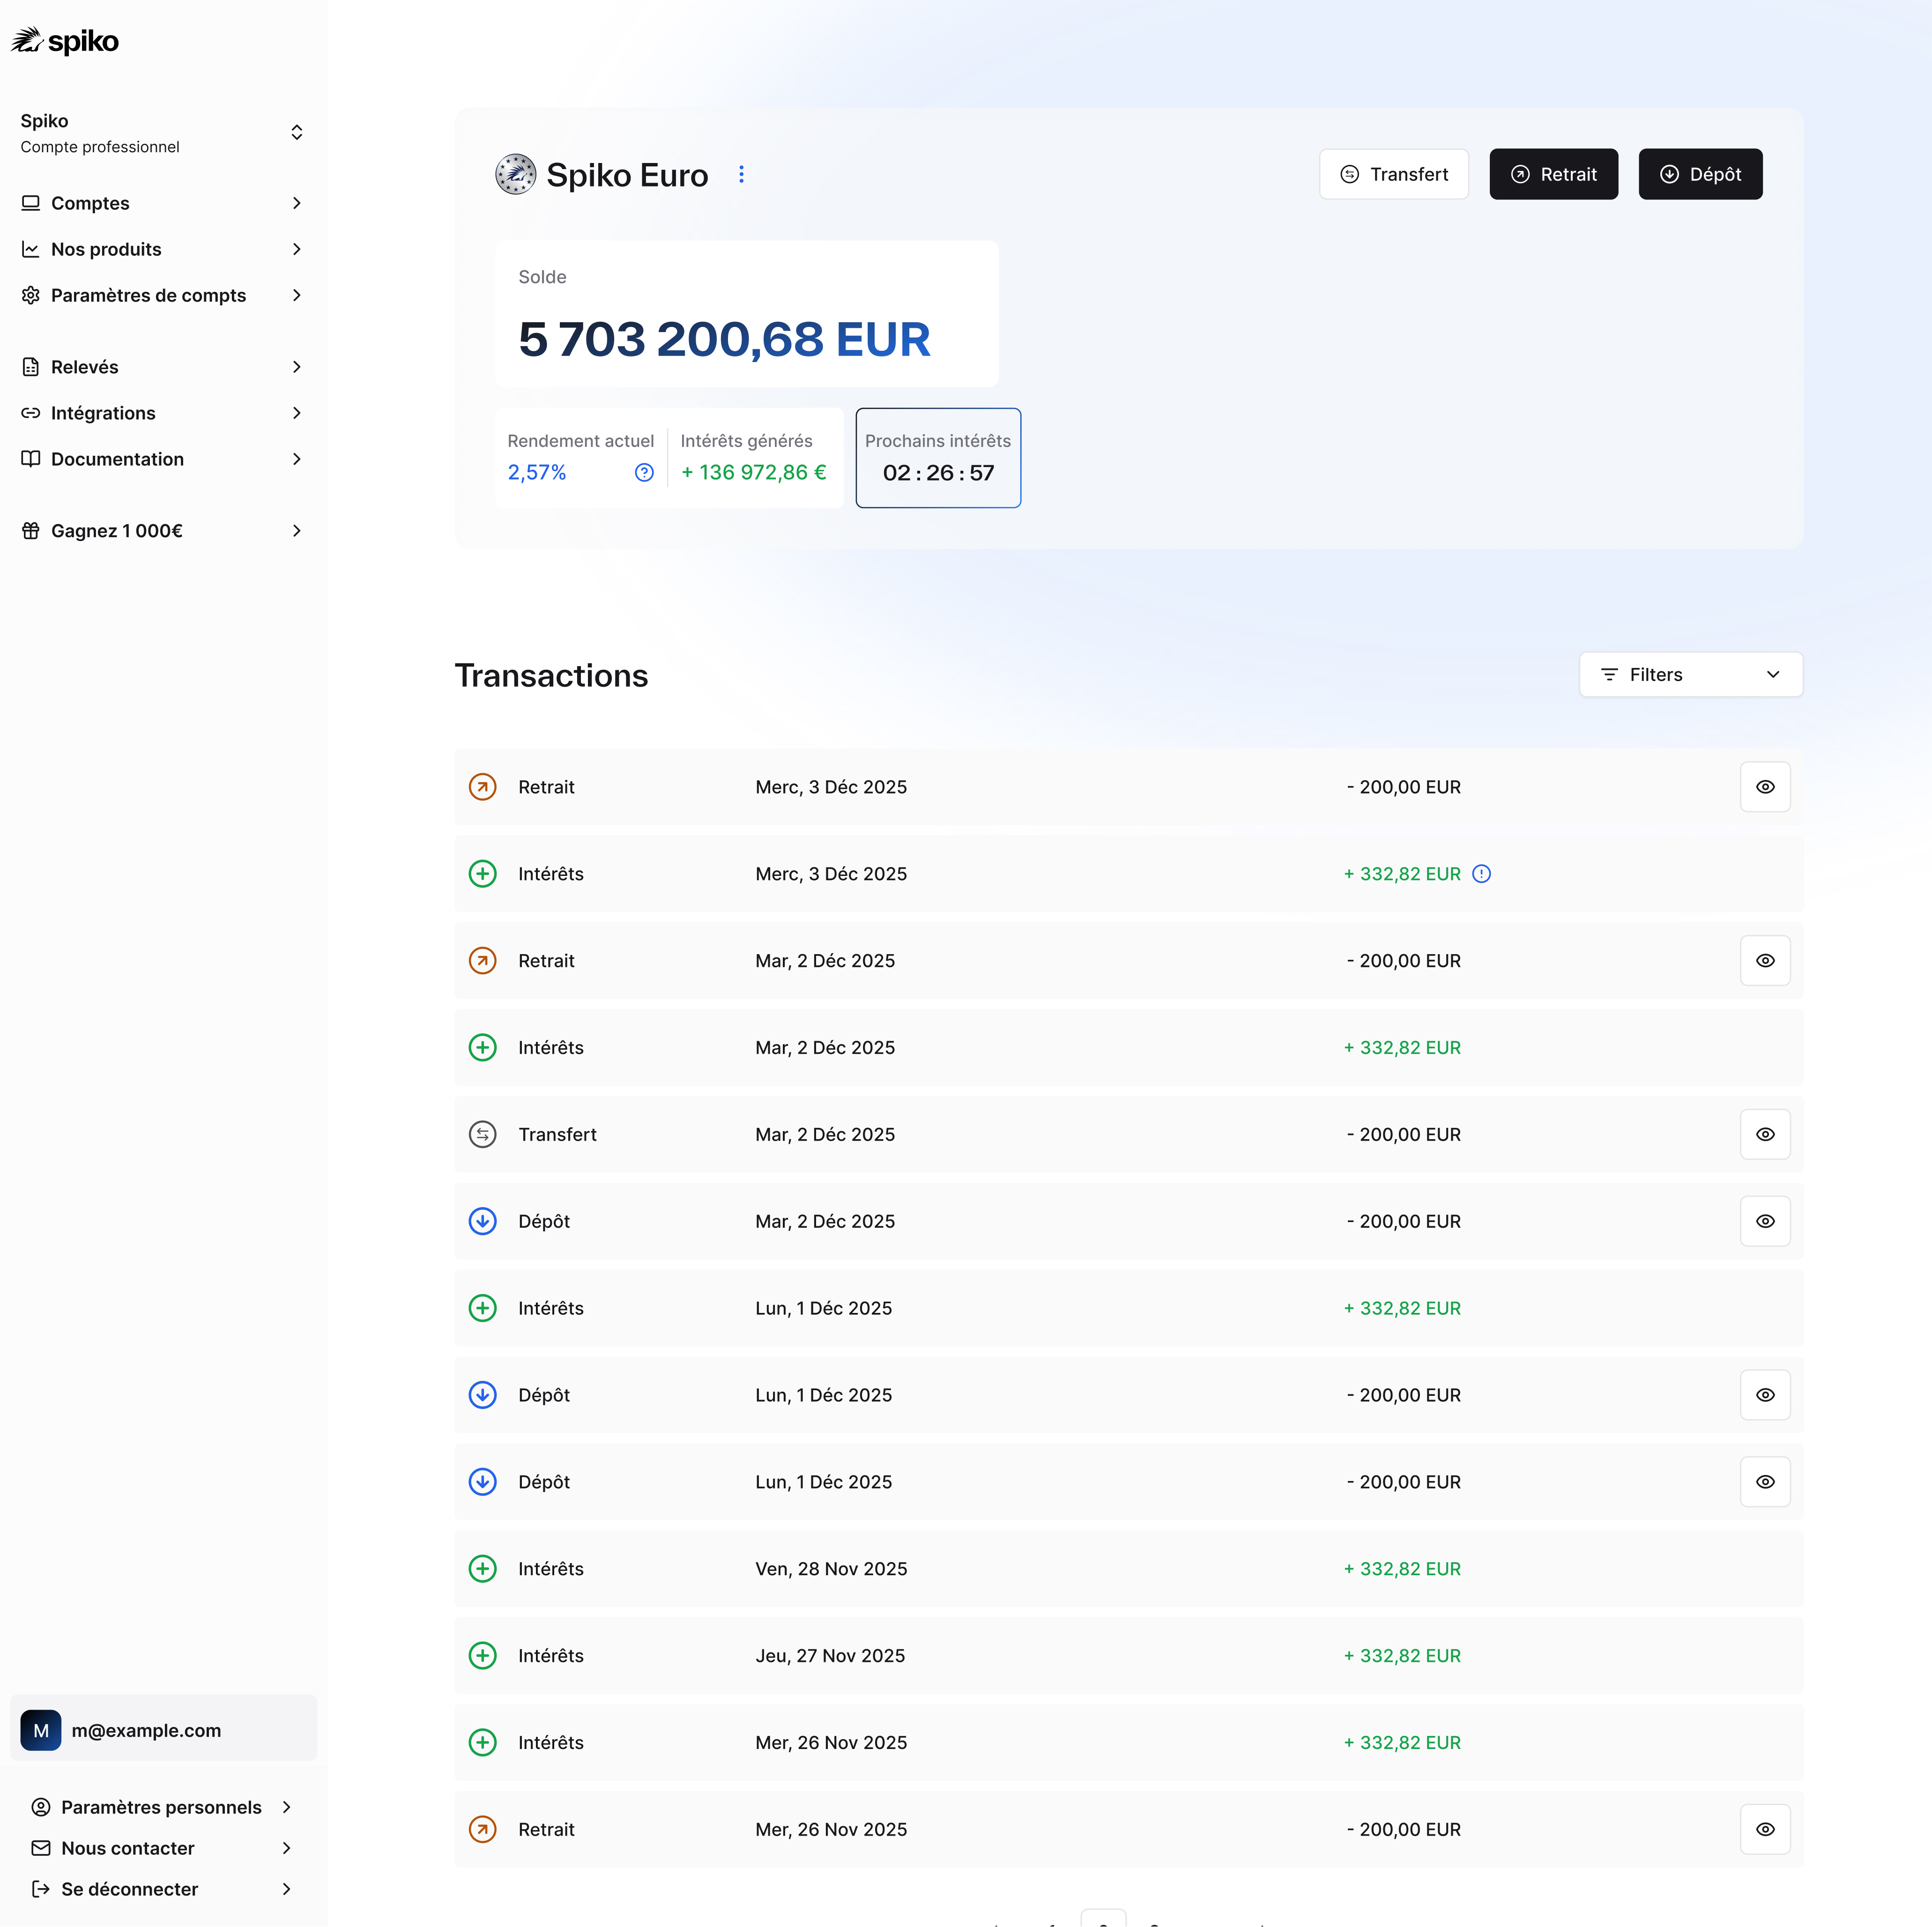Click the Transfert button in the header
Viewport: 1932px width, 1927px height.
click(x=1394, y=174)
